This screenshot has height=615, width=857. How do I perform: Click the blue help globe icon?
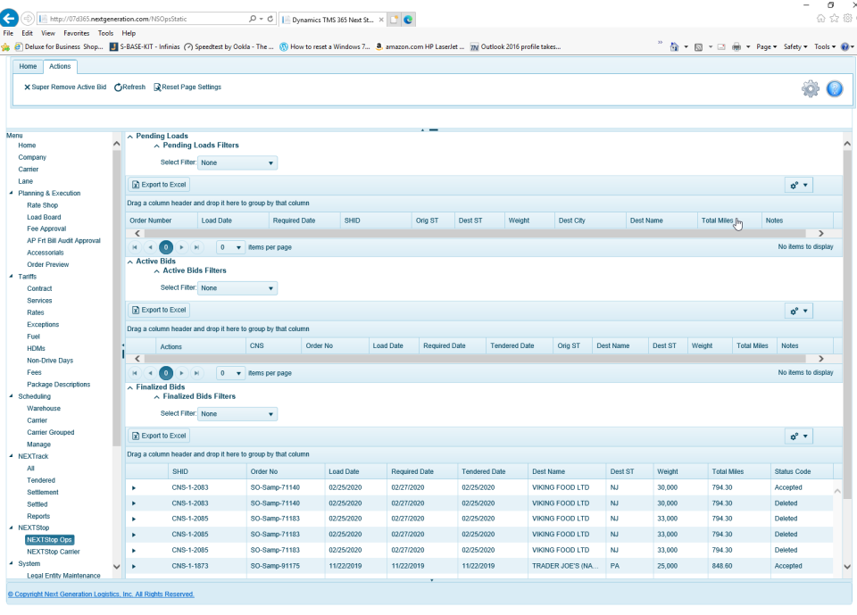coord(834,88)
